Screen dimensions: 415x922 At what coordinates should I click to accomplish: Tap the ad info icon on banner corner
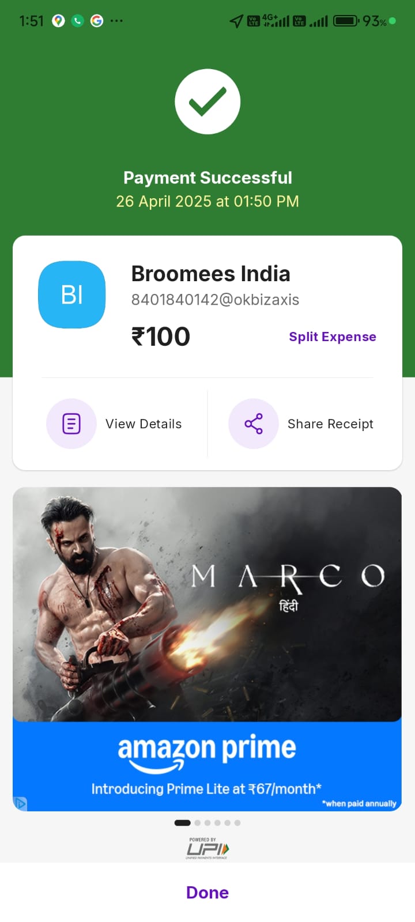click(x=20, y=803)
